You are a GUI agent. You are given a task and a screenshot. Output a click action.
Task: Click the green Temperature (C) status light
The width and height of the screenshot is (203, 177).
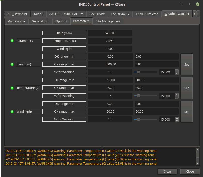(12, 88)
